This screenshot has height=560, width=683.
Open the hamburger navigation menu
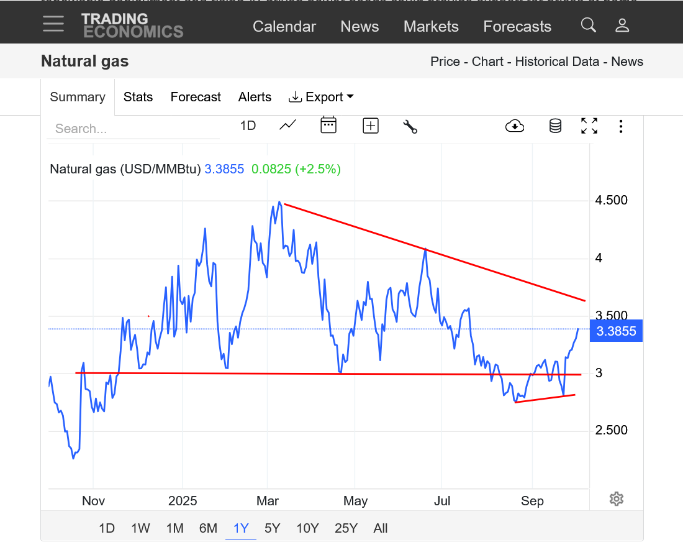click(x=53, y=24)
